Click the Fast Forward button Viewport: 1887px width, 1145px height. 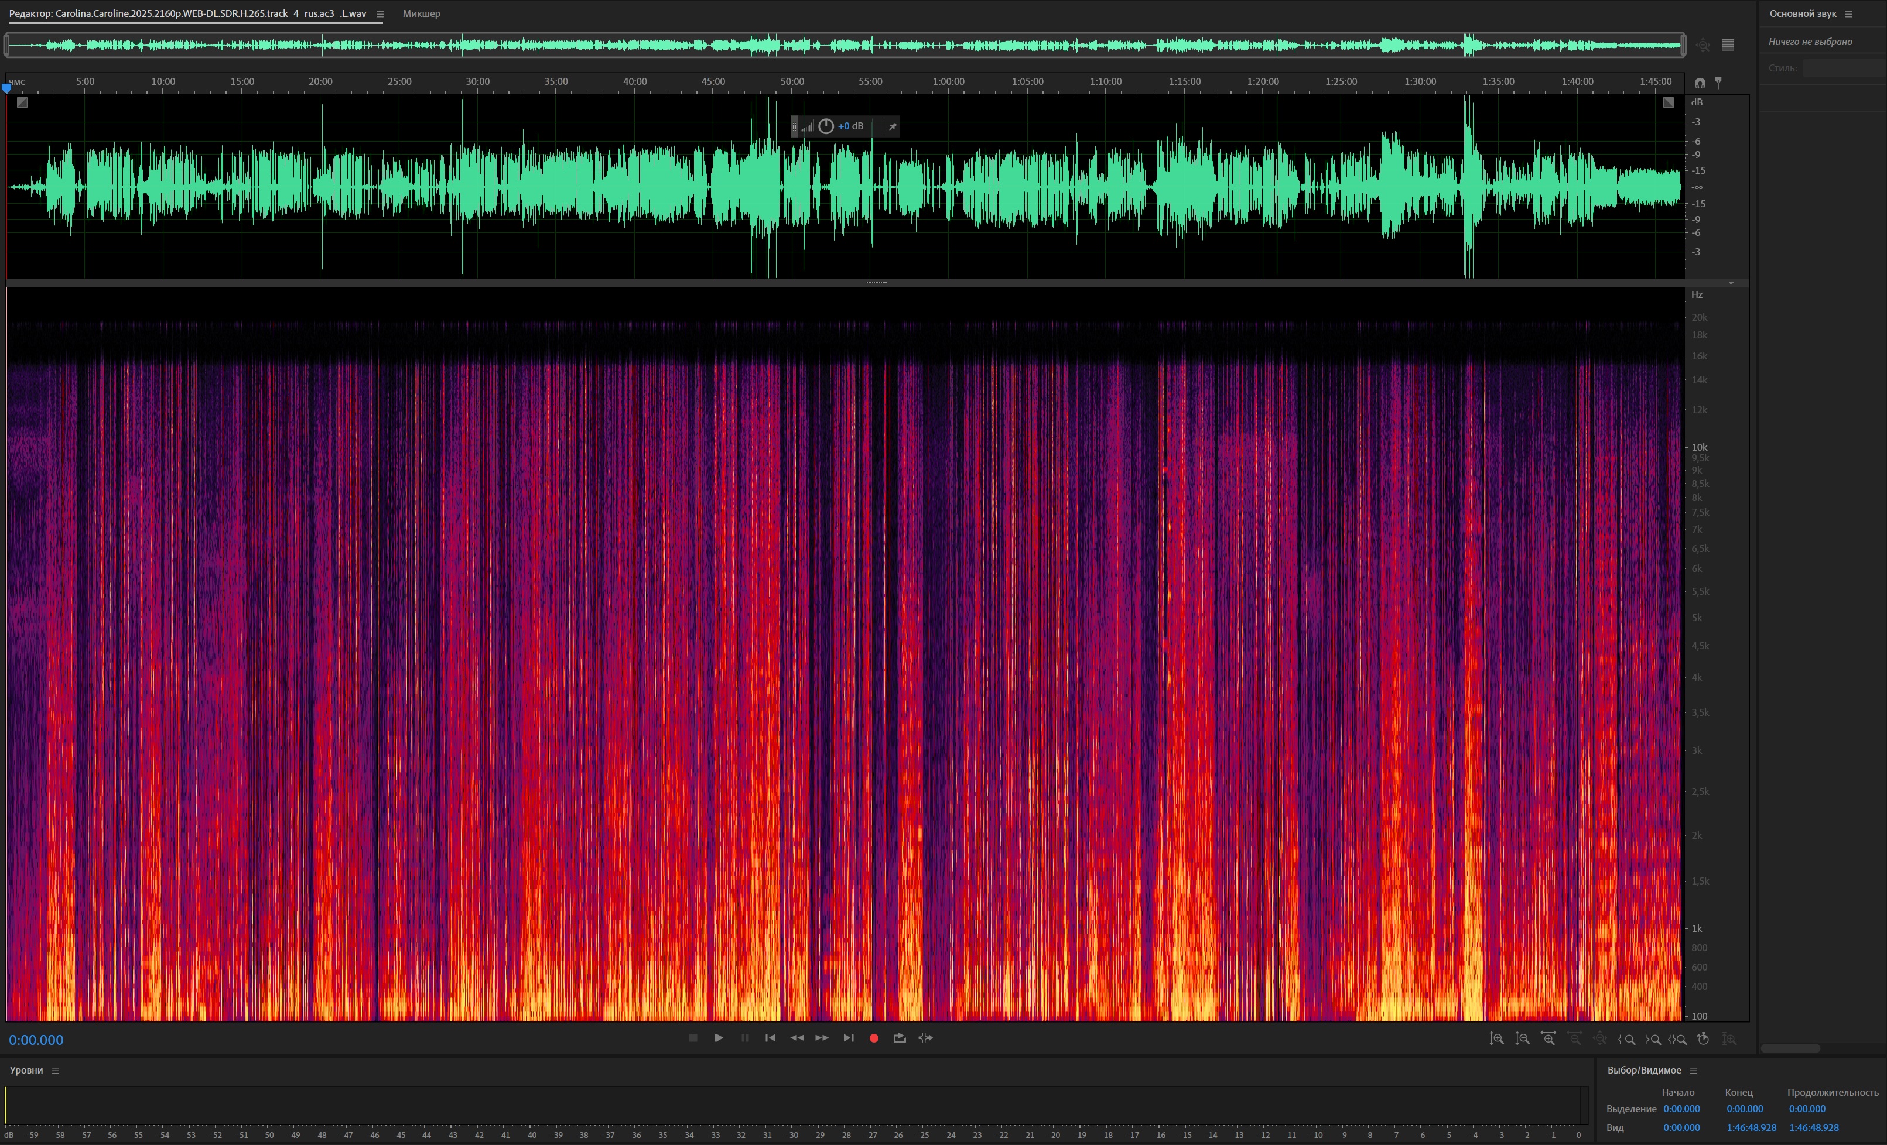822,1038
